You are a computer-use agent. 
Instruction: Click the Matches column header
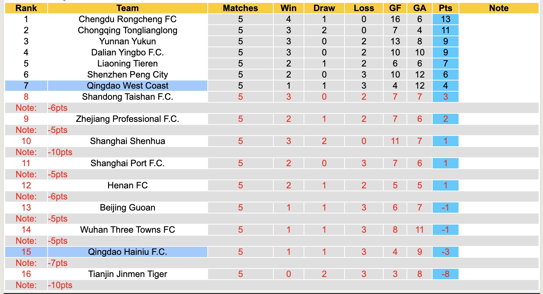point(241,8)
